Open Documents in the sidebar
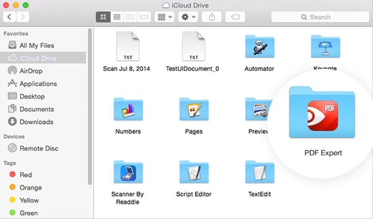Viewport: 373px width, 219px height. pos(43,109)
